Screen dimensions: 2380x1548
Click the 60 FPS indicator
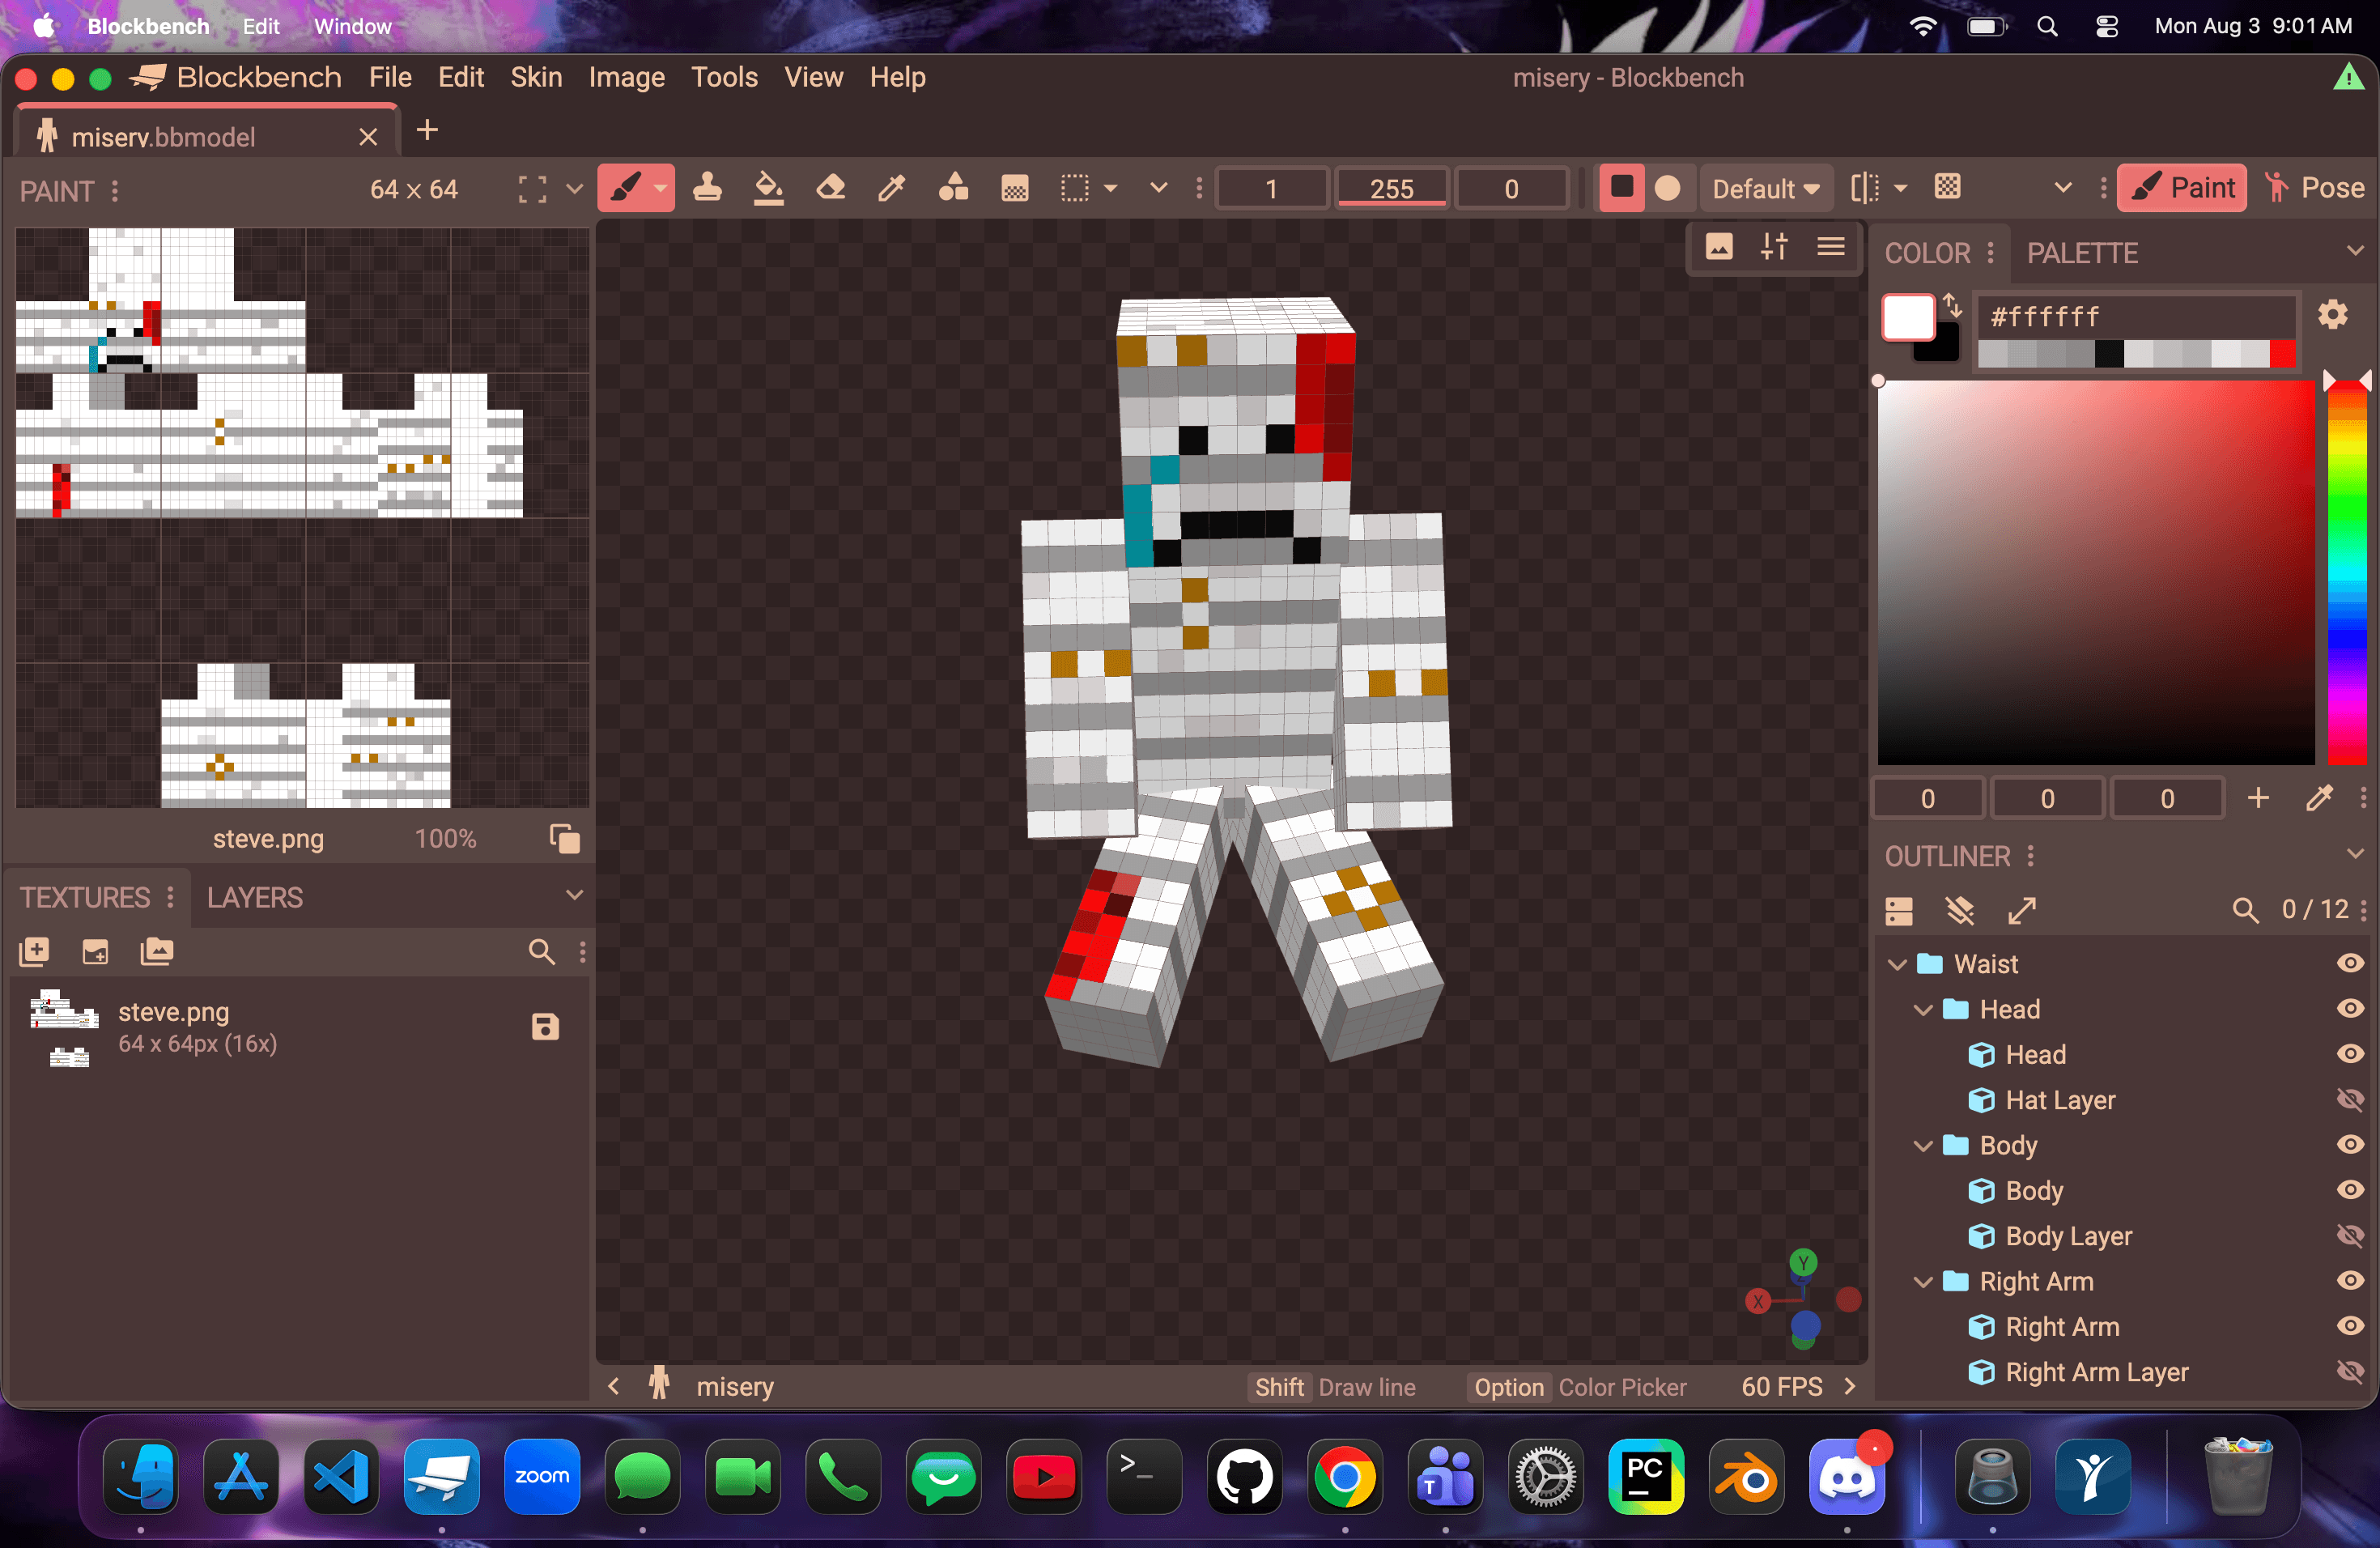click(1782, 1386)
